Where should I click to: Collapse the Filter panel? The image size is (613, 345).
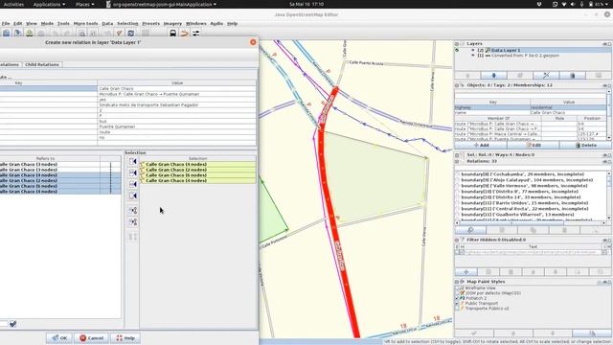pos(457,240)
